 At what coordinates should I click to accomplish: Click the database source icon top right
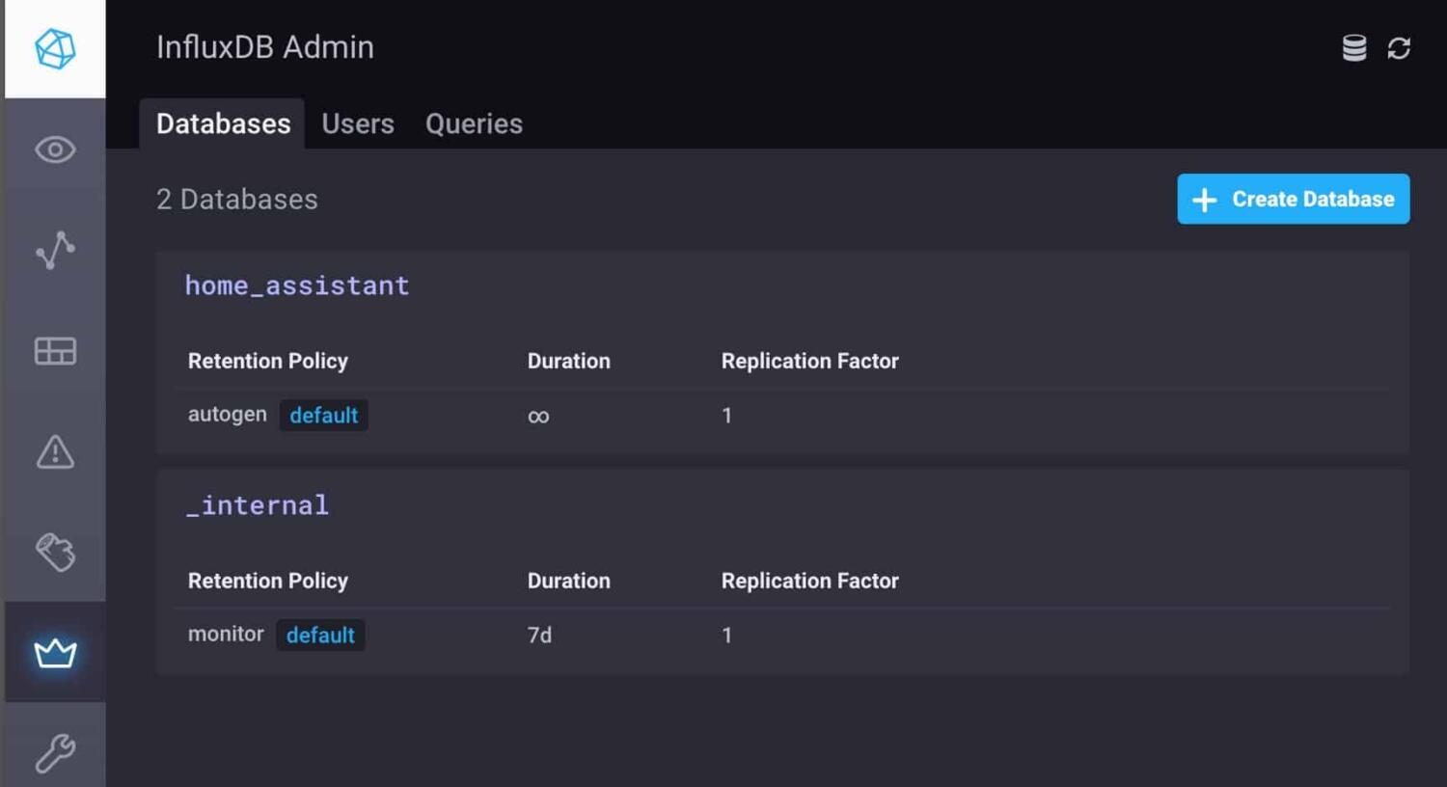pos(1353,46)
